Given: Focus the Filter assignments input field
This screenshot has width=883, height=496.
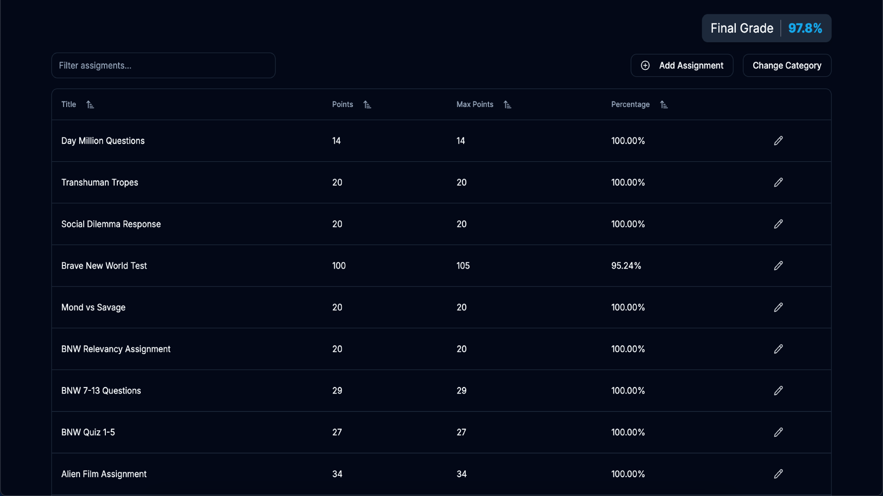Looking at the screenshot, I should click(x=163, y=66).
